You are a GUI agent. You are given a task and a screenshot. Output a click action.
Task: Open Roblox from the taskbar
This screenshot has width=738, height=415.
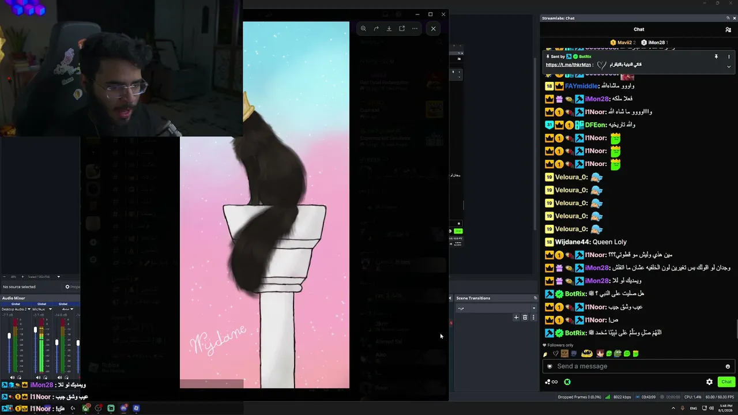pyautogui.click(x=136, y=408)
